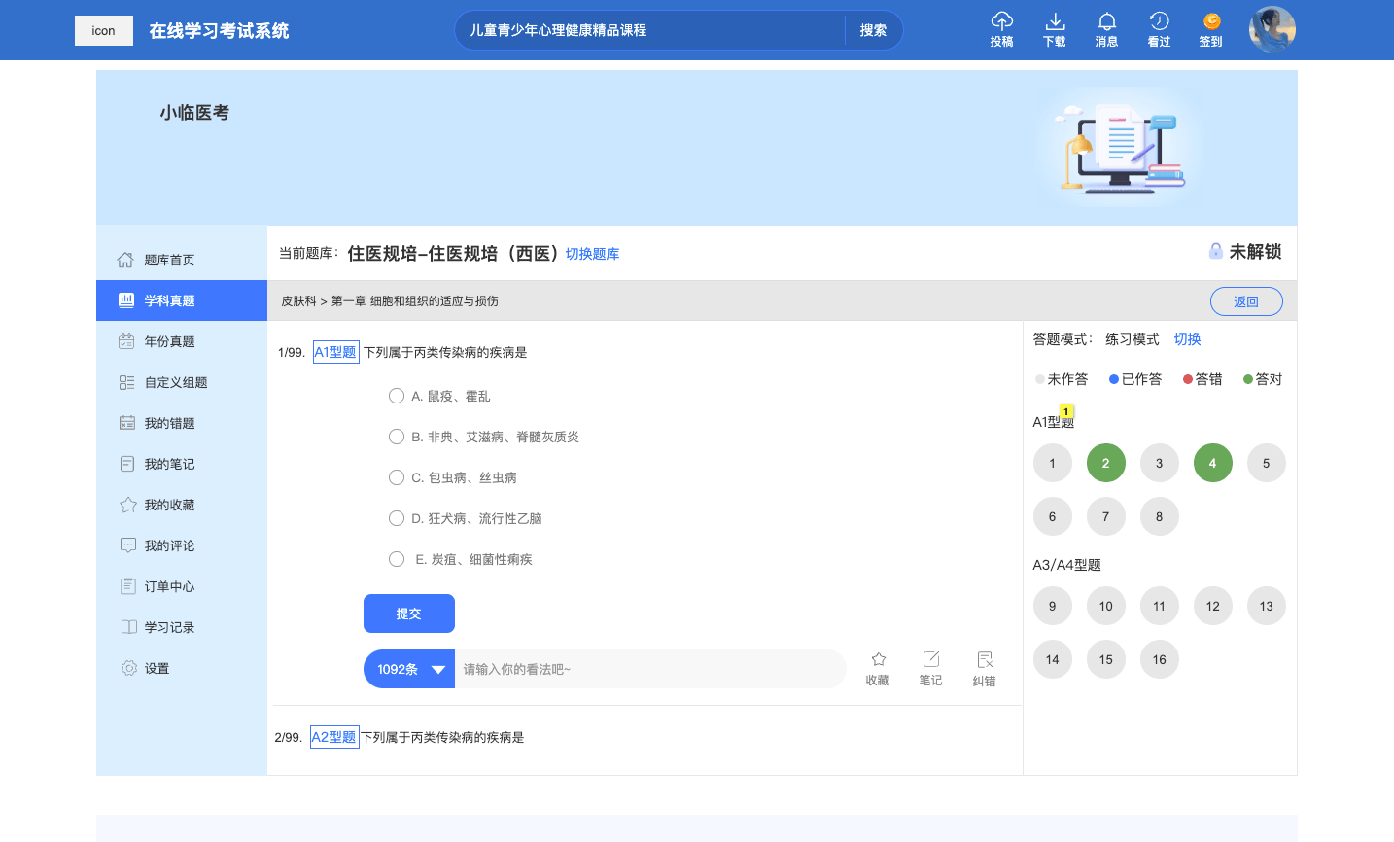Click the upload 投稿 icon
This screenshot has width=1394, height=842.
1001,22
